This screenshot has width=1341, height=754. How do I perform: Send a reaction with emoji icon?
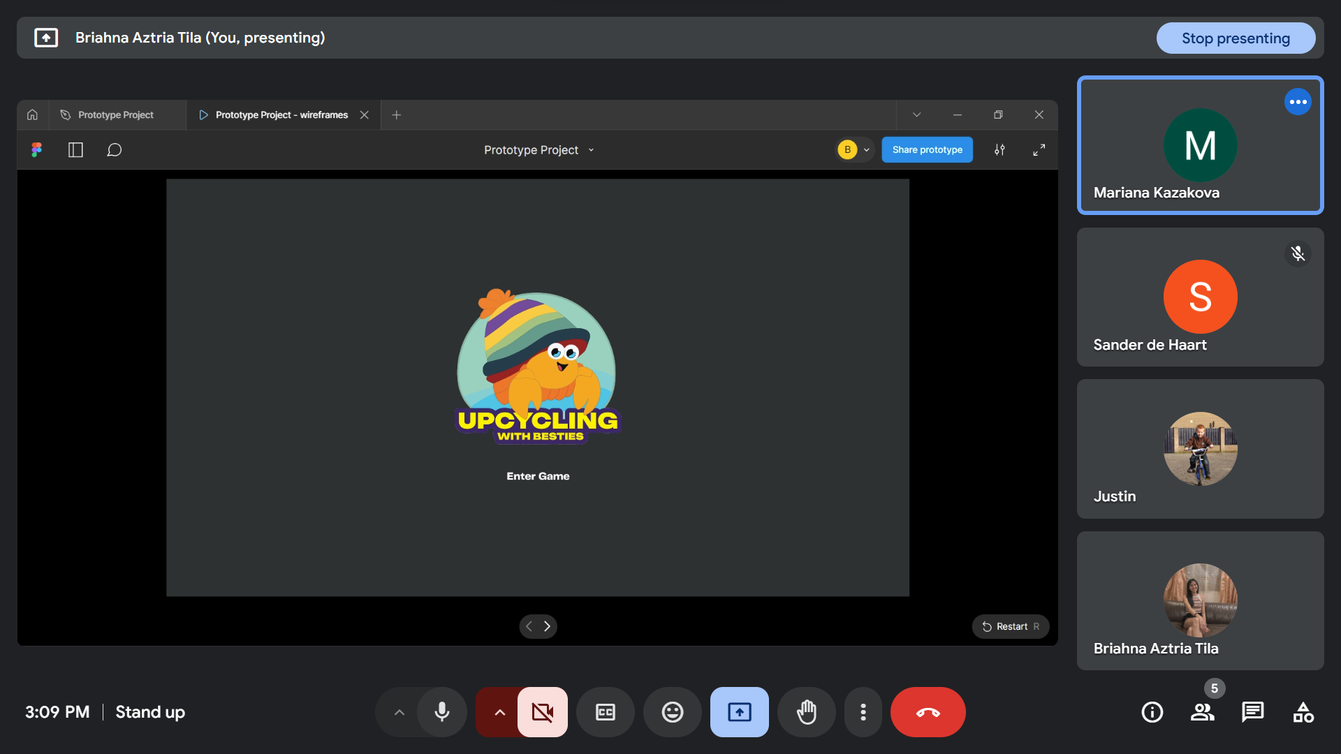pyautogui.click(x=672, y=712)
